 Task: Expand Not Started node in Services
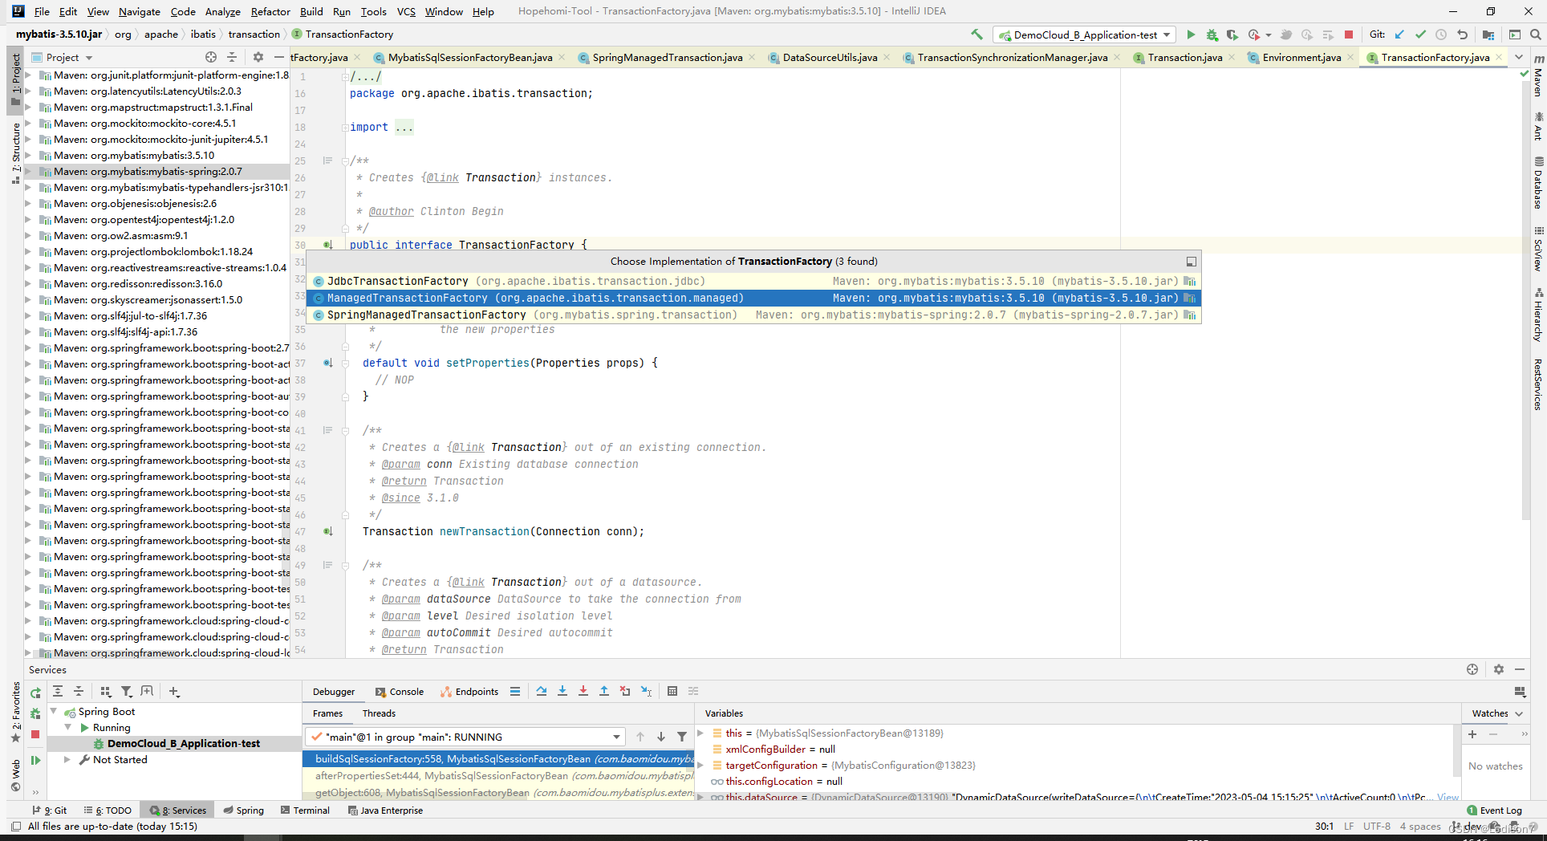67,759
